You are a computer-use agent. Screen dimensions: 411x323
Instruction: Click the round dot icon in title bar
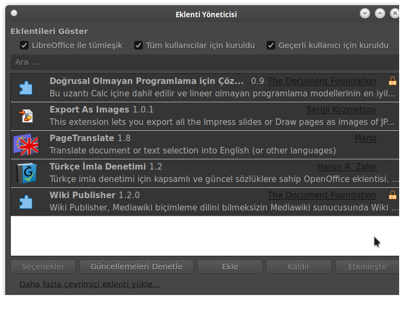[x=14, y=13]
